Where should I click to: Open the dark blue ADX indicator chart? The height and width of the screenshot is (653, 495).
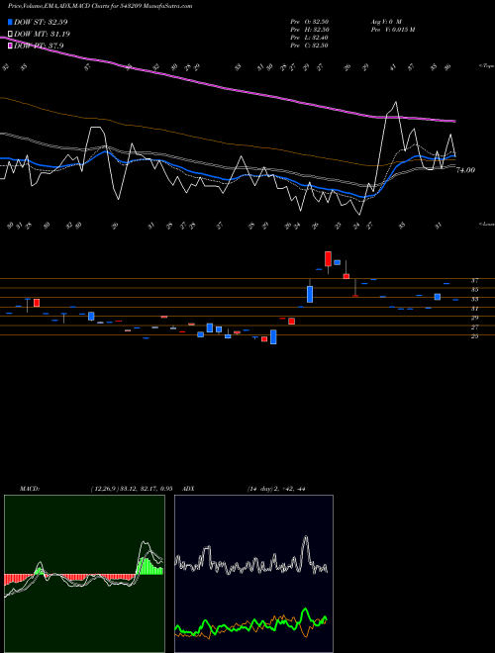253,574
